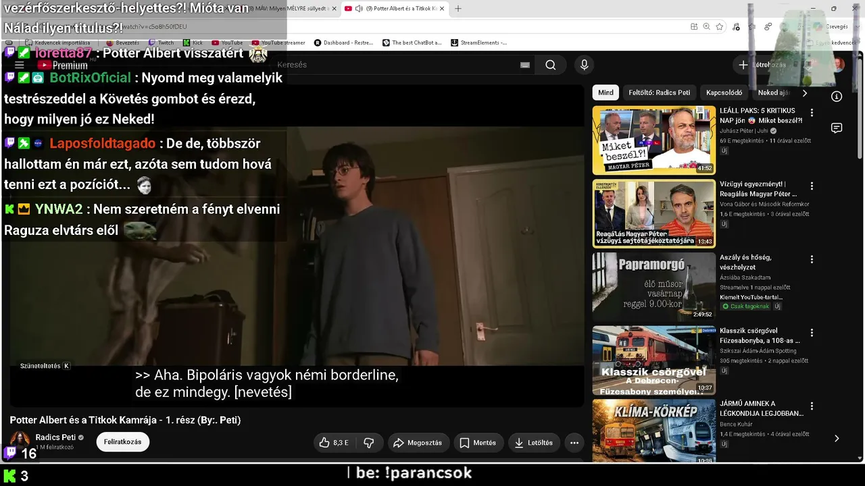Open the Twitch bookmark in bookmarks bar
This screenshot has height=486, width=865.
[x=161, y=43]
